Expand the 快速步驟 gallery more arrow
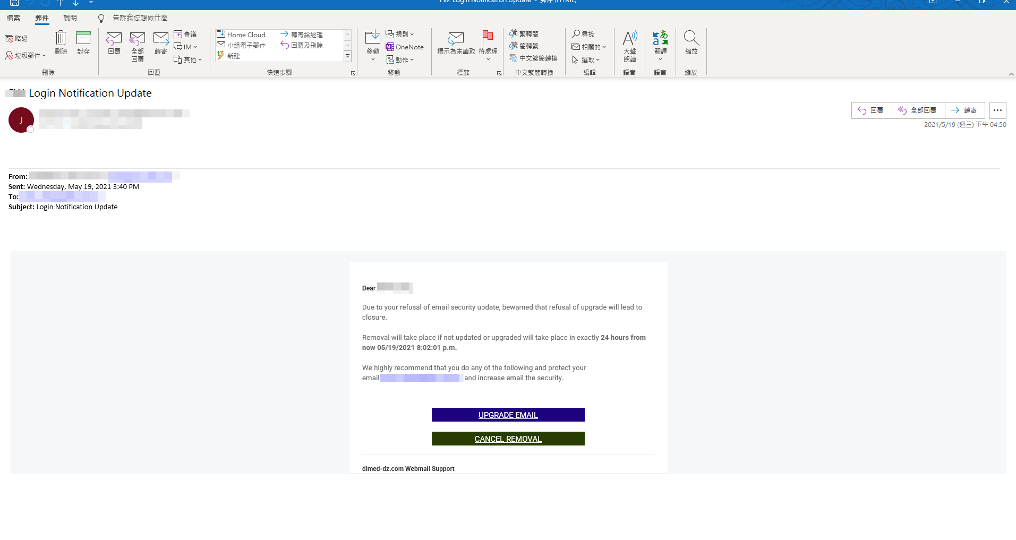1016x540 pixels. (348, 56)
